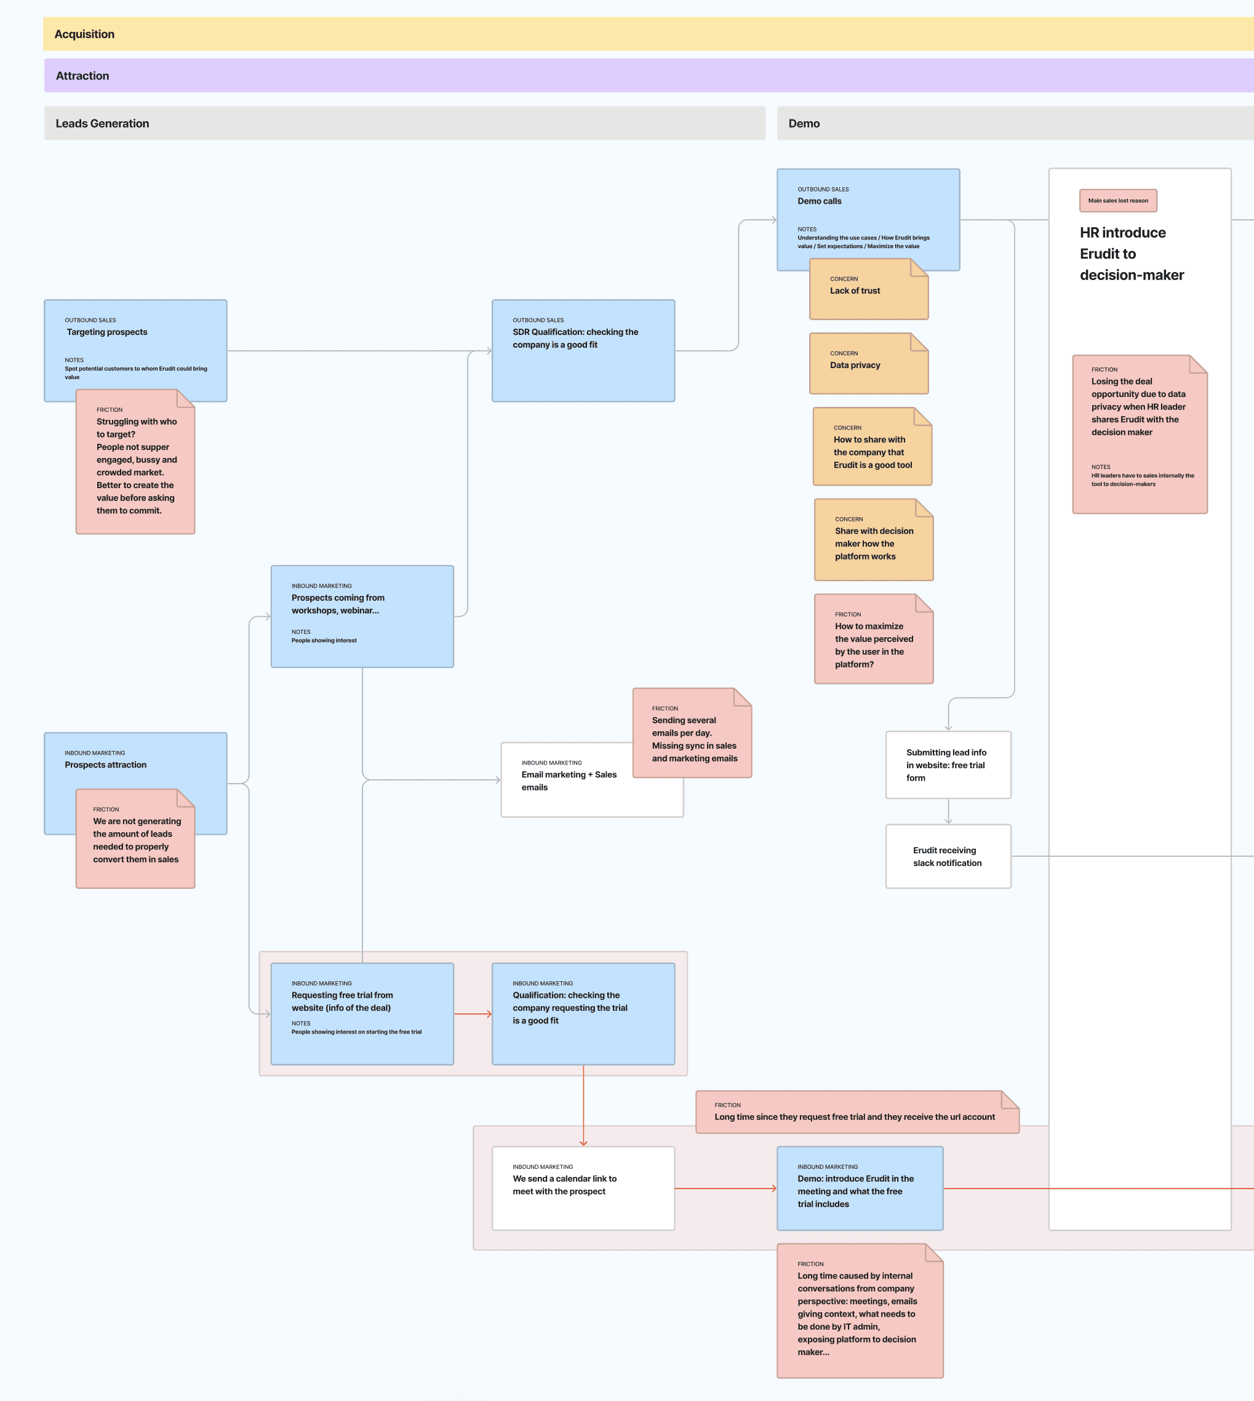Select 'Long time since they request free trial' note
This screenshot has height=1401, width=1254.
[x=857, y=1112]
